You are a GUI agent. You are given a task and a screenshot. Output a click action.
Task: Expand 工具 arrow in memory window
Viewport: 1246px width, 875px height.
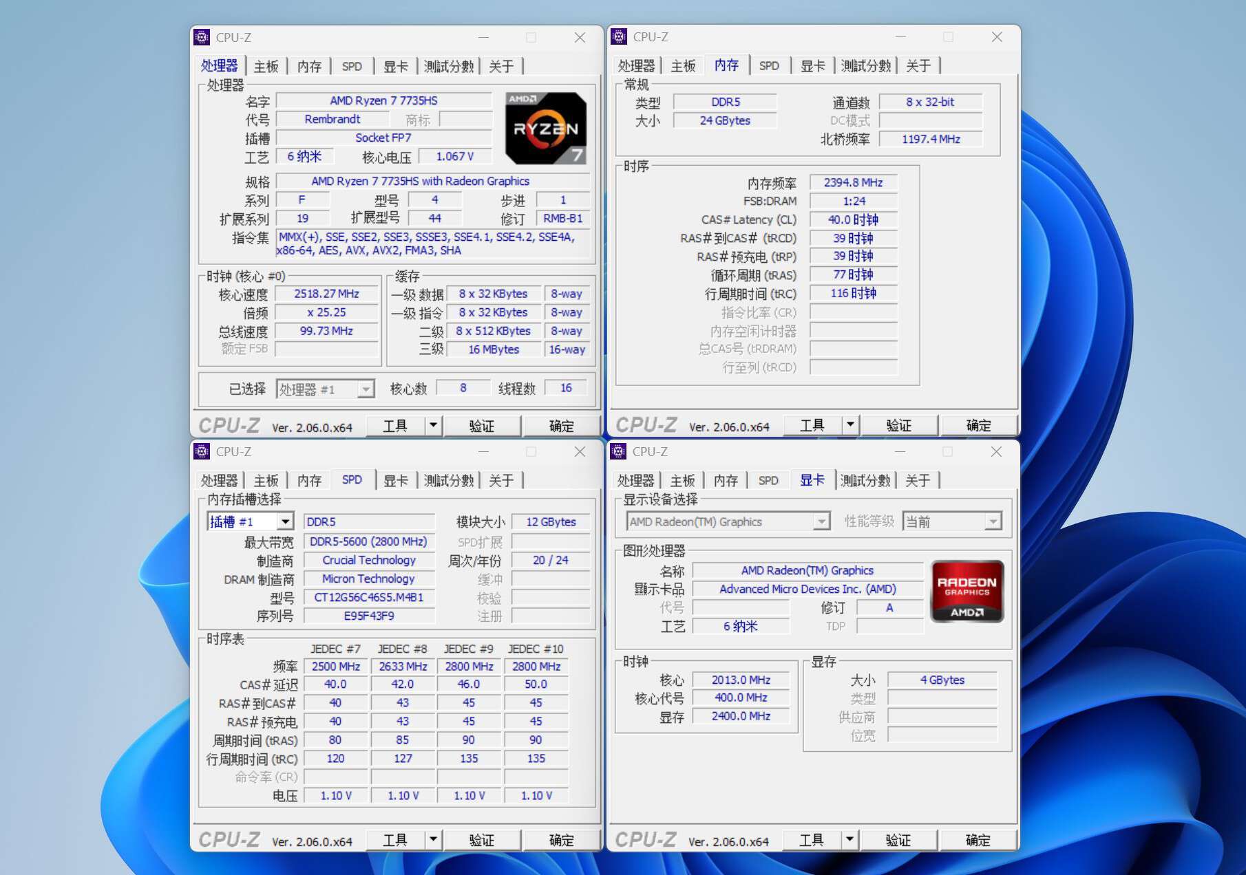(850, 425)
